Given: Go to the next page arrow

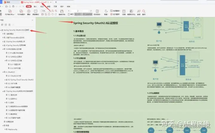Looking at the screenshot, I should [x=91, y=11].
